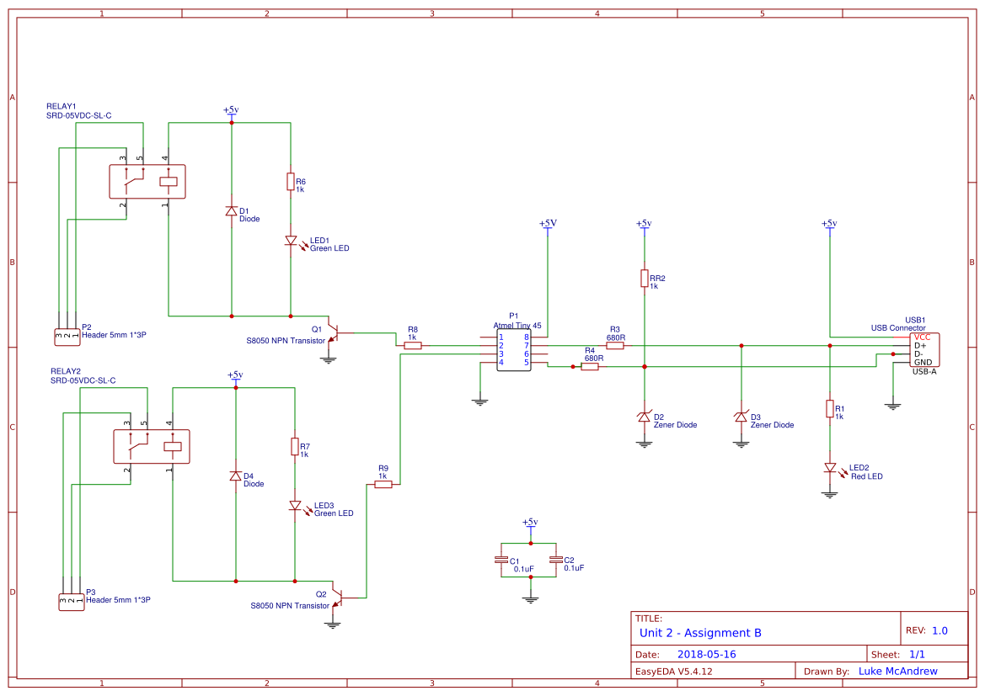
Task: Select the ground symbol below Q2
Action: coord(334,623)
